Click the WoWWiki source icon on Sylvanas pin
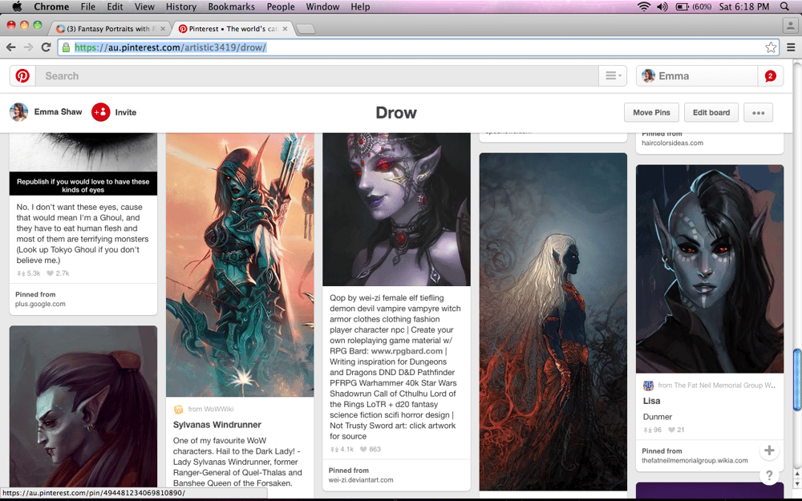This screenshot has width=802, height=501. pos(177,409)
